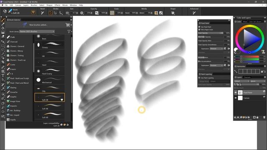Switch to the Channels tab
The image size is (267, 150).
247,77
